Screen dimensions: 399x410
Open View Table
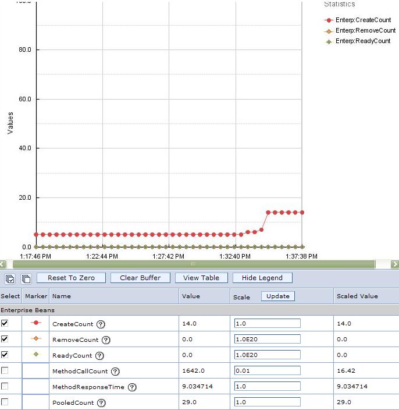click(x=201, y=278)
